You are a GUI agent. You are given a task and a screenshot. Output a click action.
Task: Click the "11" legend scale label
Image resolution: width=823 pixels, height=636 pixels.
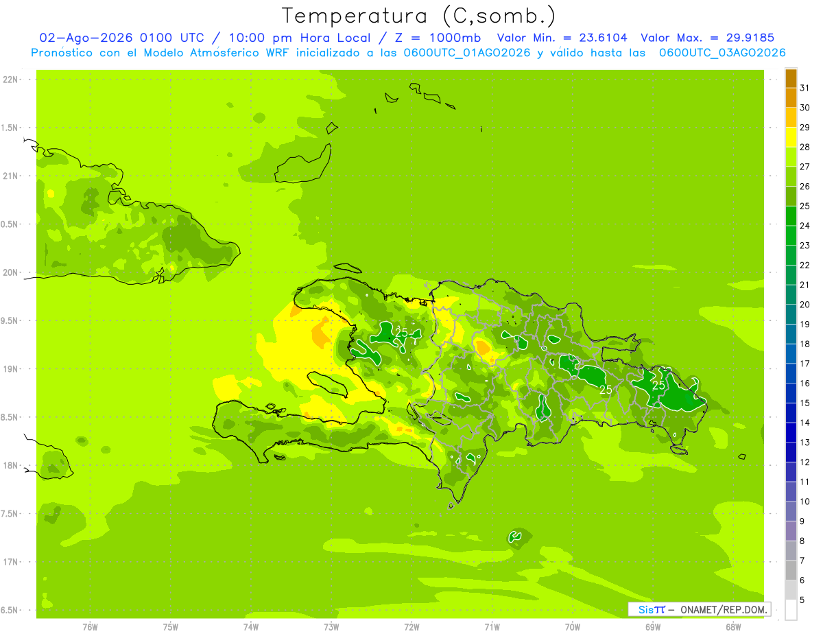coord(805,482)
